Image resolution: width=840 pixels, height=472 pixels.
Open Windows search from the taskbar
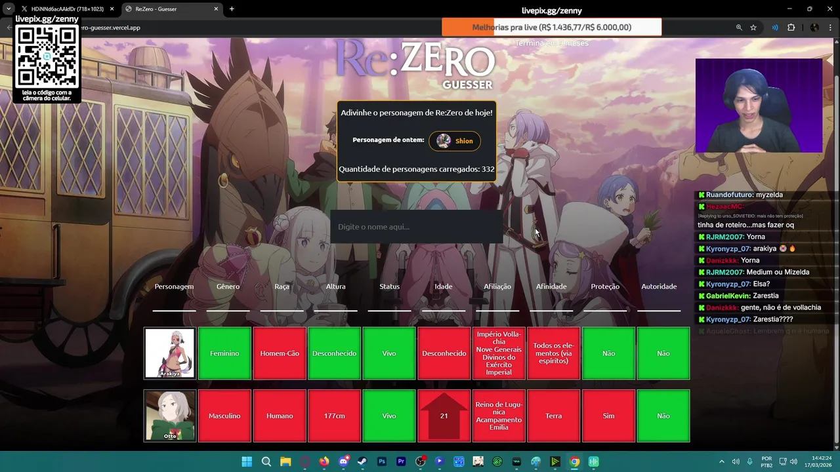click(266, 462)
